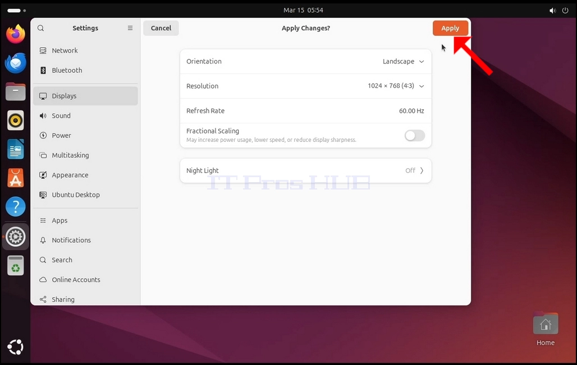Click the Show Apps Ubuntu logo button
This screenshot has height=365, width=577.
coord(16,347)
